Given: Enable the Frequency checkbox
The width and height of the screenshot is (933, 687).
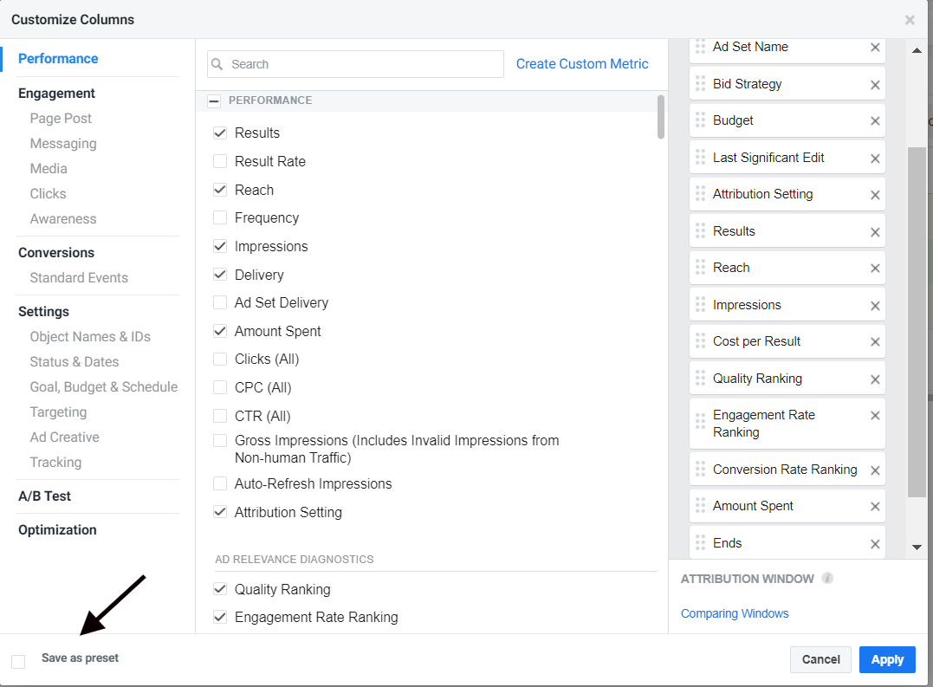Looking at the screenshot, I should click(219, 217).
